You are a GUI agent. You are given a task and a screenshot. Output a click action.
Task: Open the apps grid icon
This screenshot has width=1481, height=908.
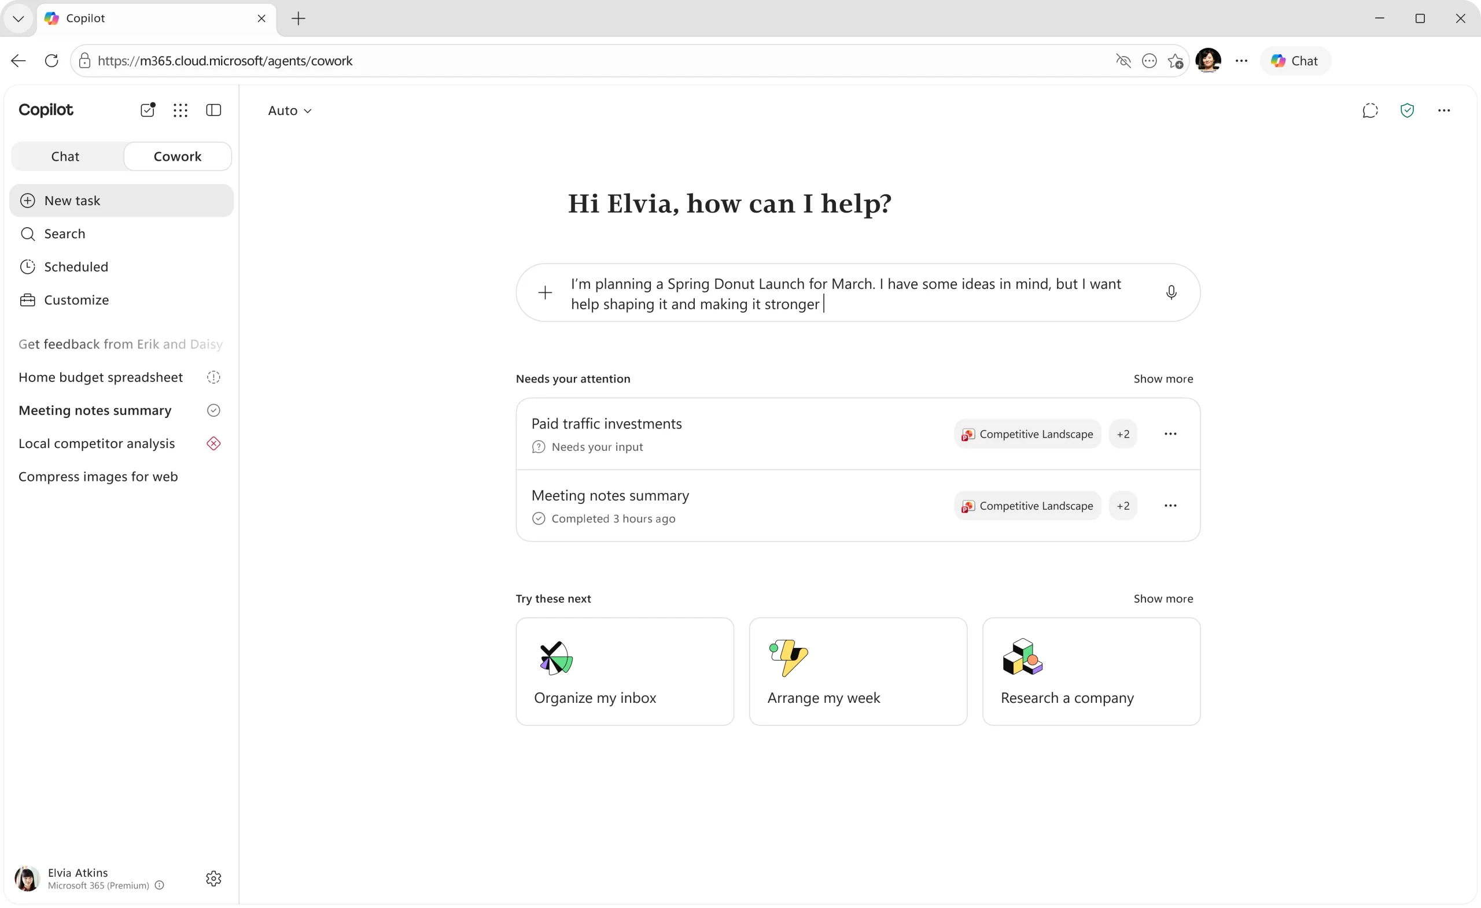(x=180, y=110)
